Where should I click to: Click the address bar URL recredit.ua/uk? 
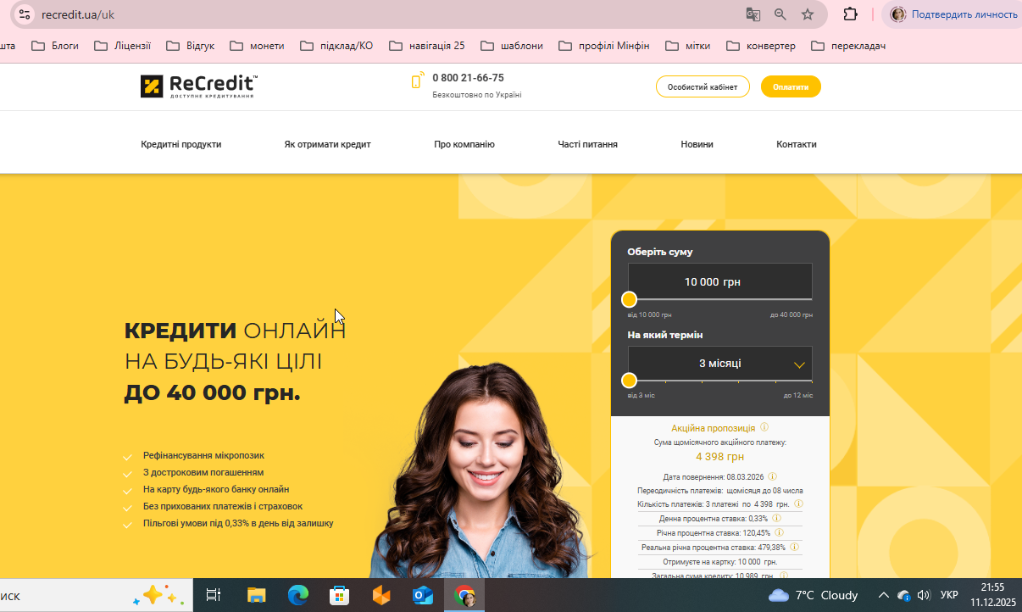(78, 15)
